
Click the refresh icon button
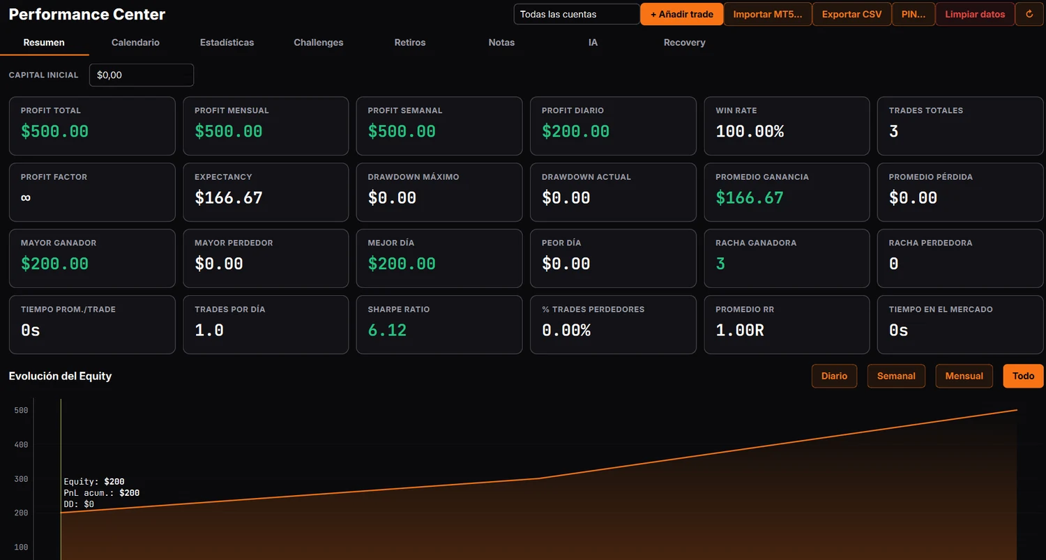click(1029, 14)
